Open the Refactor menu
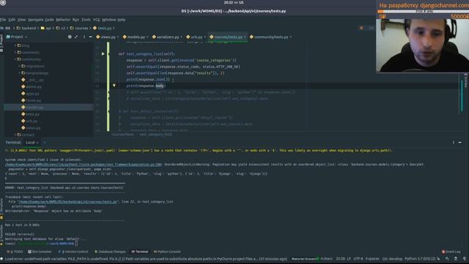The height and width of the screenshot is (264, 469). [63, 20]
